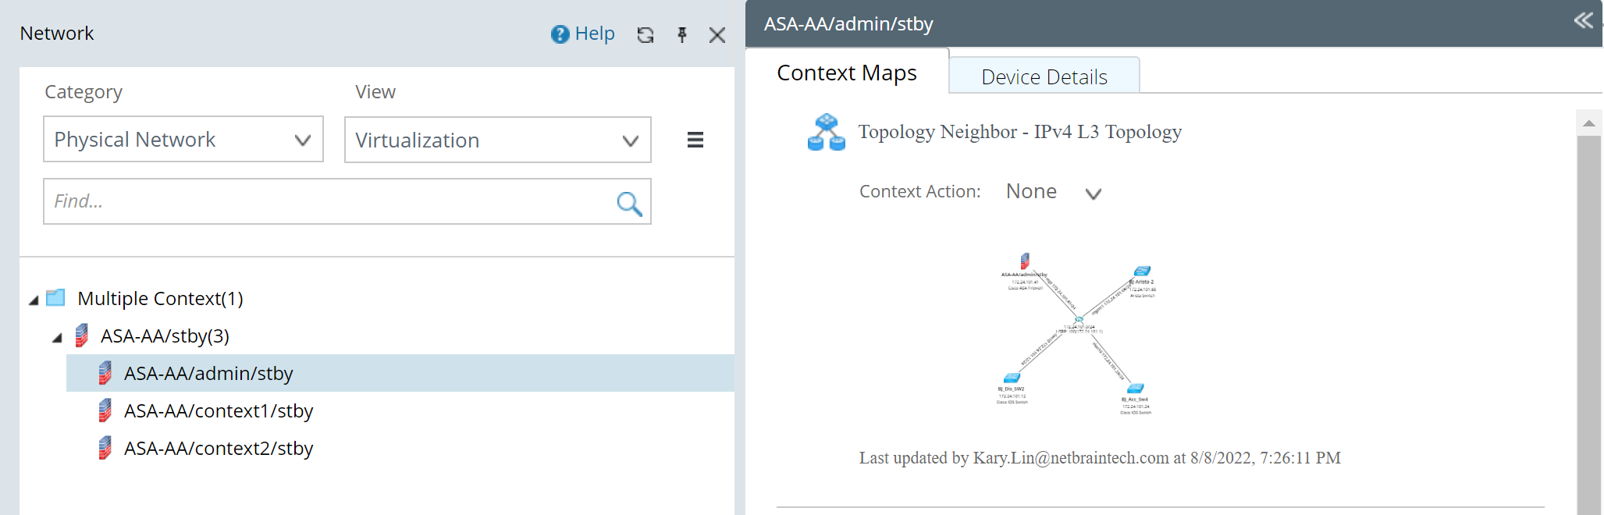This screenshot has width=1604, height=515.
Task: Switch to the Device Details tab
Action: coord(1044,76)
